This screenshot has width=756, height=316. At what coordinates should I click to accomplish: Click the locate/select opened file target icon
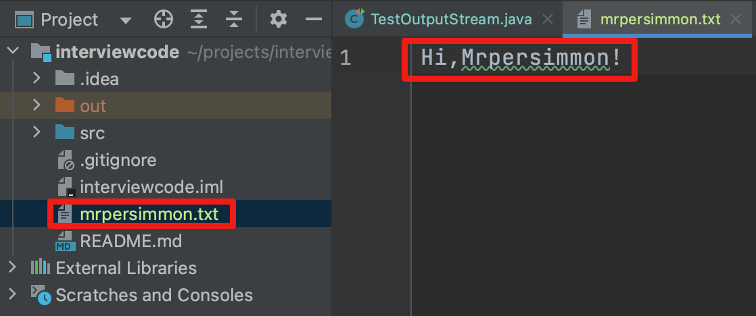(x=164, y=20)
